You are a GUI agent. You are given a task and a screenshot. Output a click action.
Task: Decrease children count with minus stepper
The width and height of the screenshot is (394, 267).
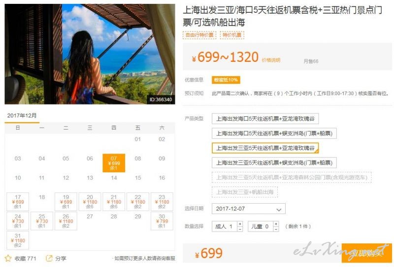pyautogui.click(x=276, y=229)
